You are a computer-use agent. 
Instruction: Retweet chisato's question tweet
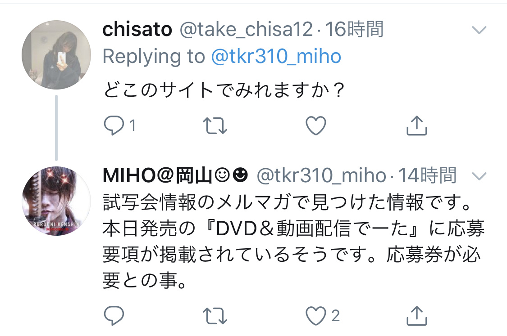215,125
